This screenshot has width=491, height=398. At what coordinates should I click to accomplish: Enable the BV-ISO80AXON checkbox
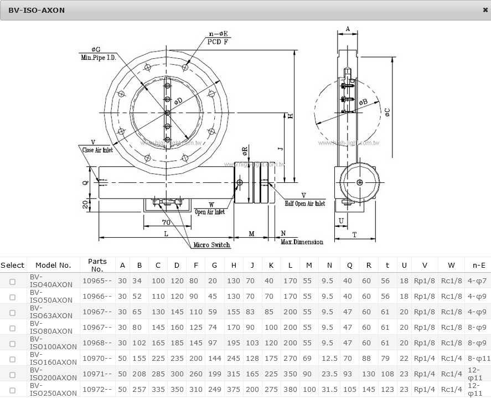click(x=12, y=328)
